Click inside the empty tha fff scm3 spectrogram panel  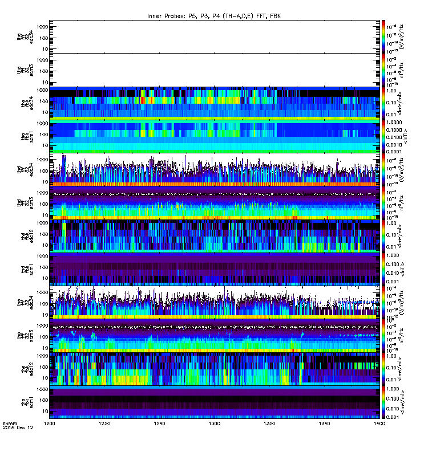[x=215, y=70]
